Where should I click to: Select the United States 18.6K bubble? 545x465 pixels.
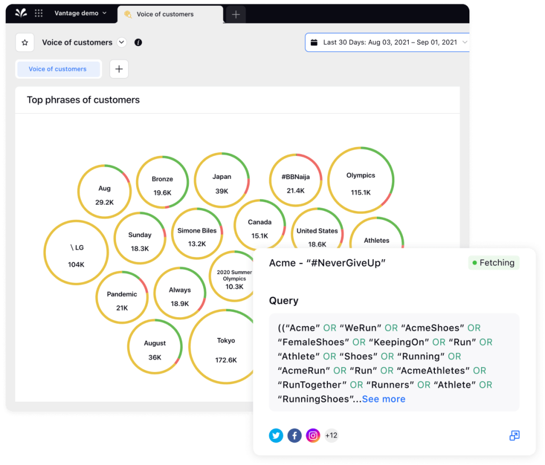pos(317,229)
